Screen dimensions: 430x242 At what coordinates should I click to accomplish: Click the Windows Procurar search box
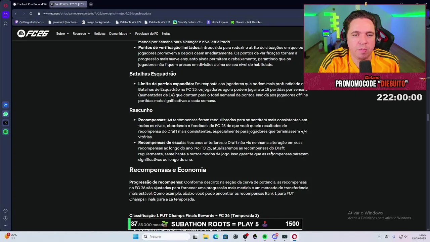pyautogui.click(x=166, y=237)
